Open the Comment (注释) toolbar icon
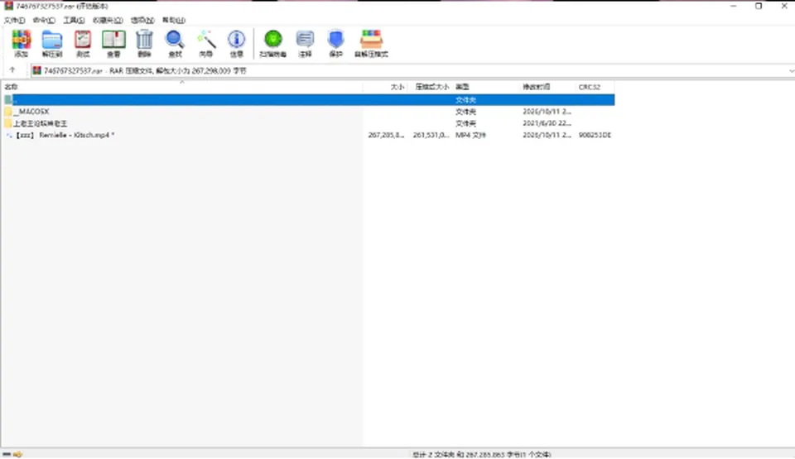The image size is (795, 459). (x=305, y=43)
